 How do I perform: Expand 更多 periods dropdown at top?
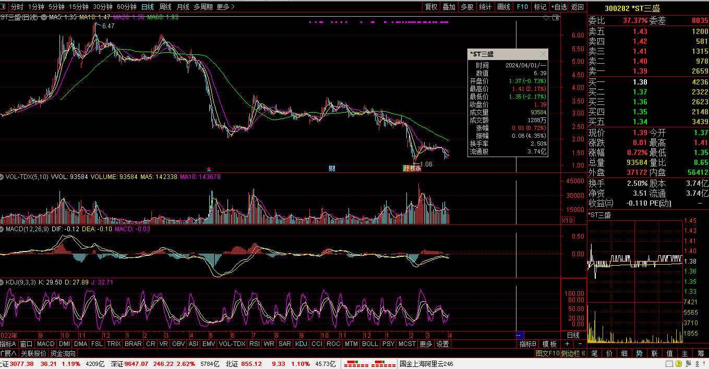pyautogui.click(x=225, y=7)
